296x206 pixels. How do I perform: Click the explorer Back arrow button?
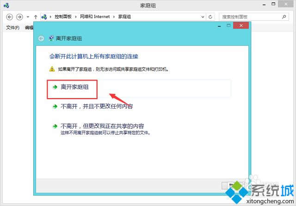9,17
